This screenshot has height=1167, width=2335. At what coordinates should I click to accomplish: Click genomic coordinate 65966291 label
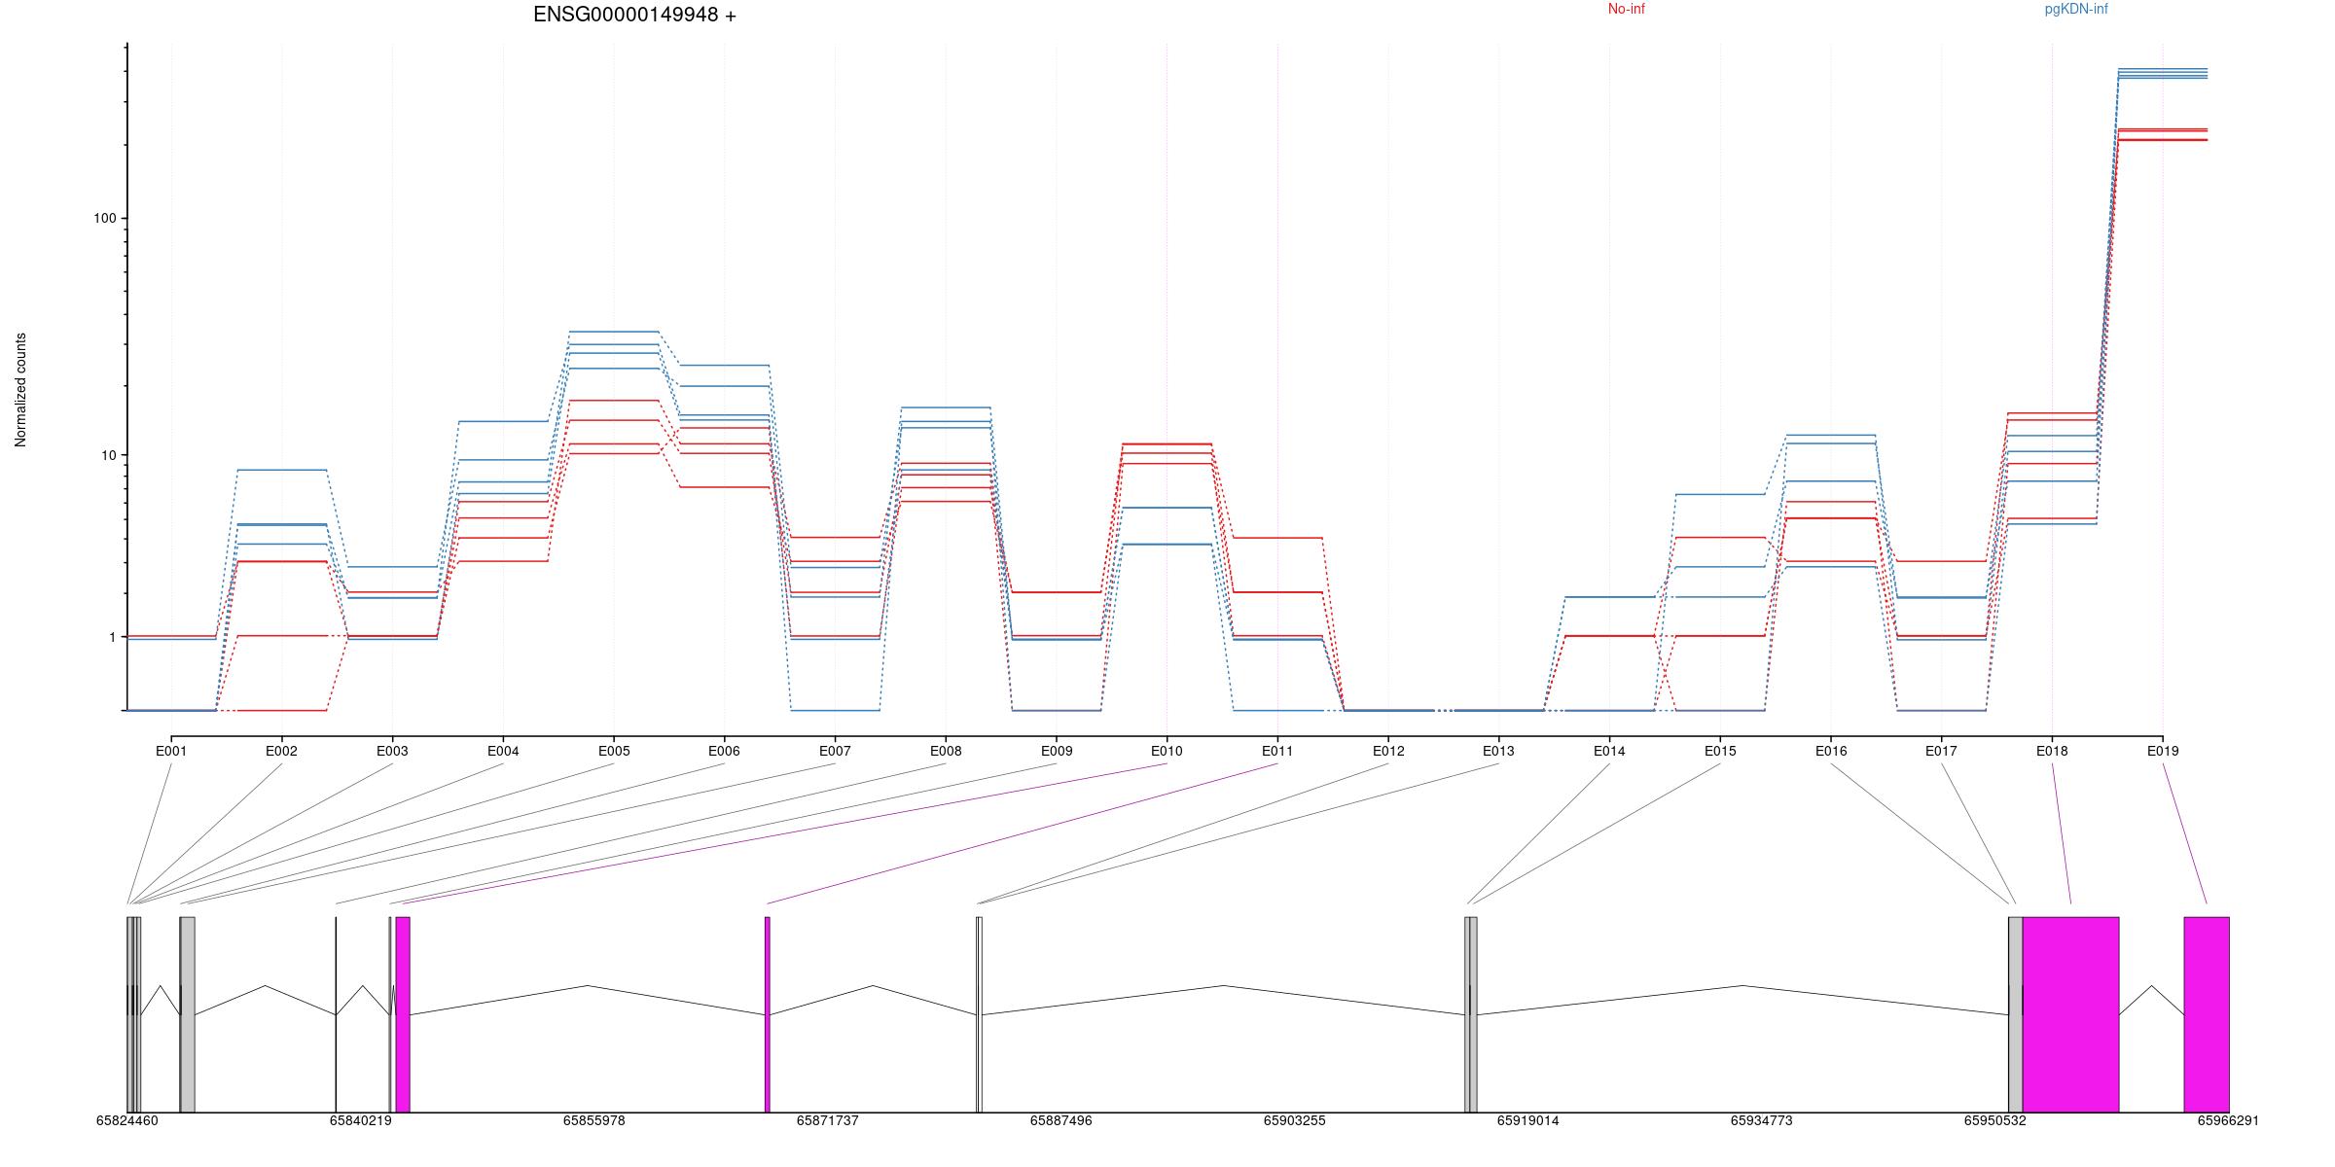pos(2227,1120)
